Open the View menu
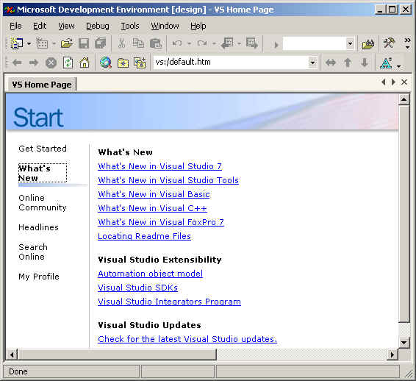416x381 pixels. tap(66, 26)
